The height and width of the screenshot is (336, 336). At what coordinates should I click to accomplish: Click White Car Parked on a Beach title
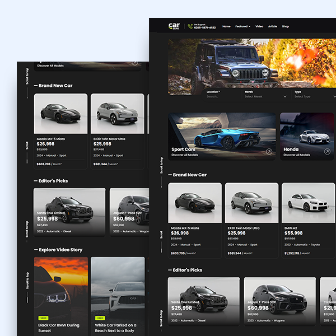tap(115, 328)
